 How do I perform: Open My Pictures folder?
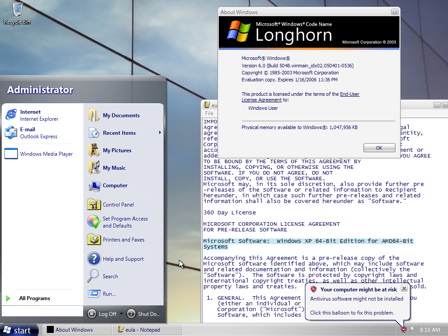point(117,150)
